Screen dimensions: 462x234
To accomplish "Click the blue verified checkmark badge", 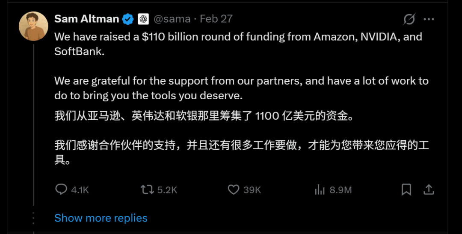I will coord(128,19).
